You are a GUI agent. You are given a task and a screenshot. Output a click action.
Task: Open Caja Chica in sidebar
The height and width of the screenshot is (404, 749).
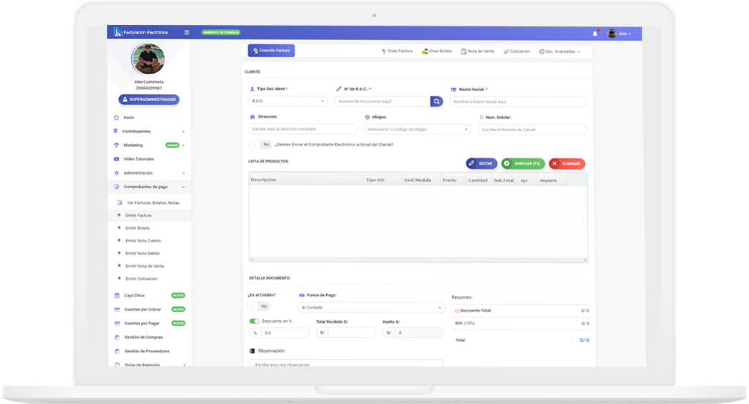pos(134,295)
